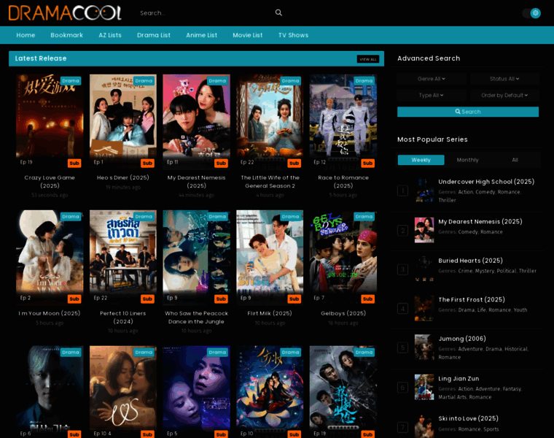Toggle the dark/light theme switch
The width and height of the screenshot is (554, 438).
(531, 13)
